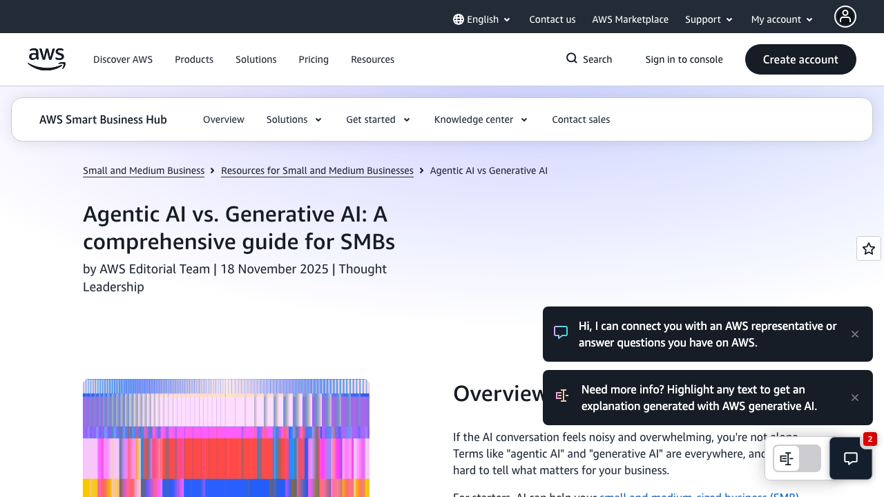Click the globe language icon
Screen dimensions: 884x497
(459, 19)
